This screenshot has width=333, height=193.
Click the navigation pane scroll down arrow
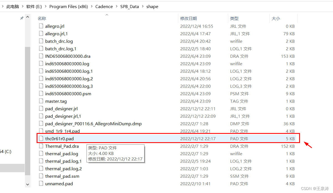(27, 184)
